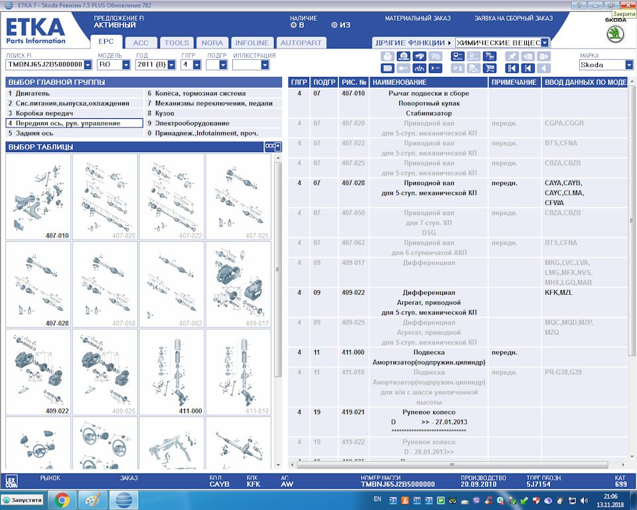Open the binoculars search tool
This screenshot has height=510, width=637.
419,56
